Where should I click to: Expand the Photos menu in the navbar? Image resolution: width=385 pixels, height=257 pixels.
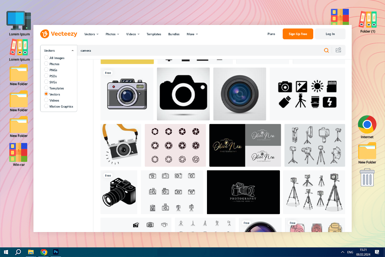pos(112,34)
